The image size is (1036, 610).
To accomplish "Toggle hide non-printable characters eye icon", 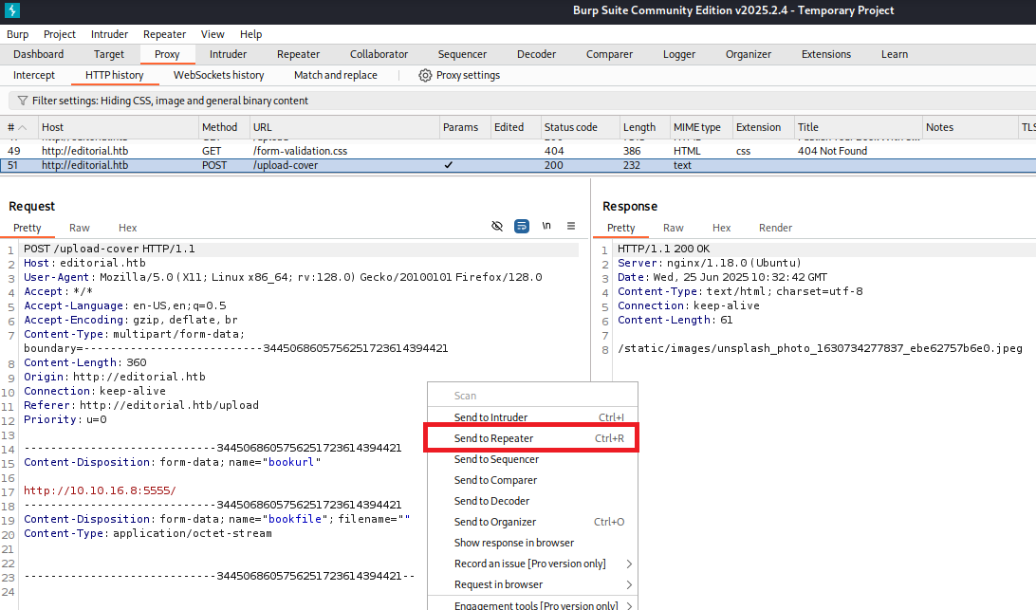I will pos(497,226).
